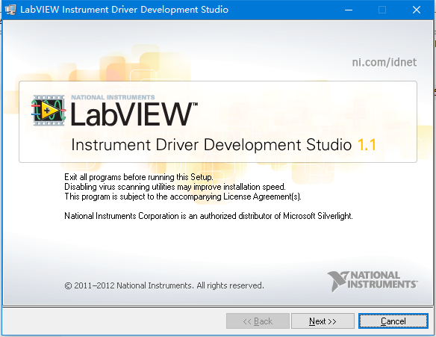
Task: Click the large LabVIEW wordmark
Action: pyautogui.click(x=134, y=114)
